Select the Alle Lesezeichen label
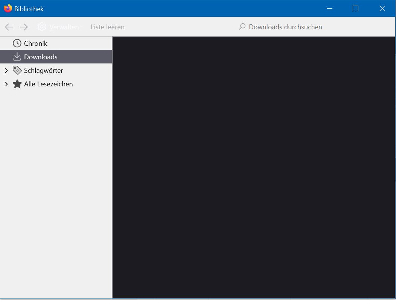Image resolution: width=396 pixels, height=300 pixels. click(x=48, y=84)
